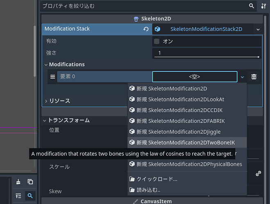
Task: Click the Skeleton2D class header
Action: click(x=152, y=19)
